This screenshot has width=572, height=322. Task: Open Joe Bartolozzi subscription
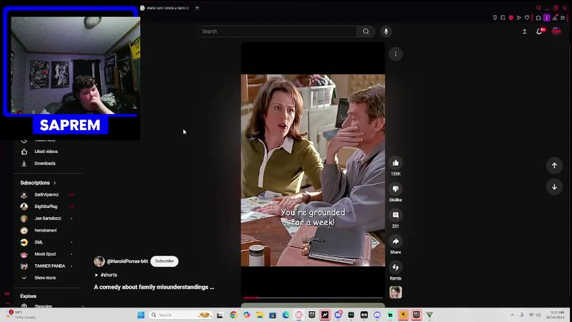coord(48,219)
